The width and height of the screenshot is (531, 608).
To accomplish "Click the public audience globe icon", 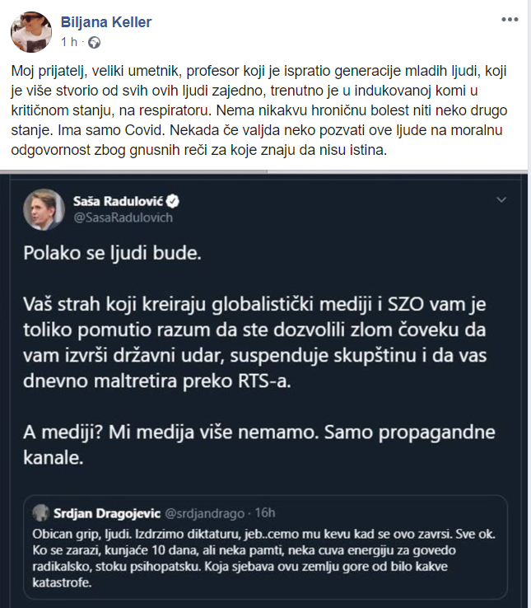I will 94,41.
